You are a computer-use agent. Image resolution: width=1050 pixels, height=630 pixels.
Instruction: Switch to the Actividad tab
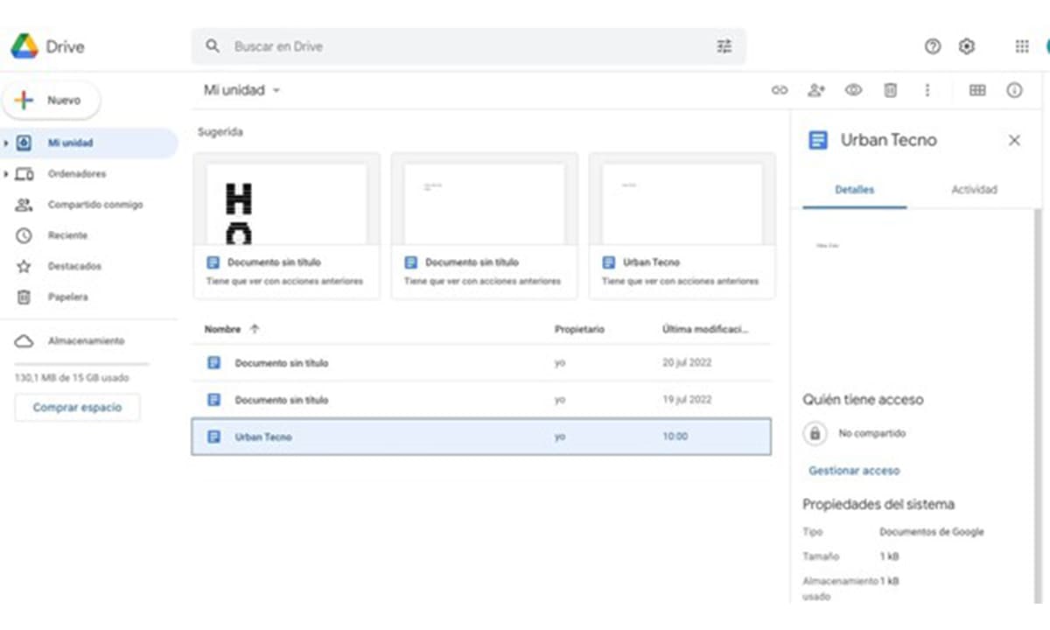(x=974, y=190)
